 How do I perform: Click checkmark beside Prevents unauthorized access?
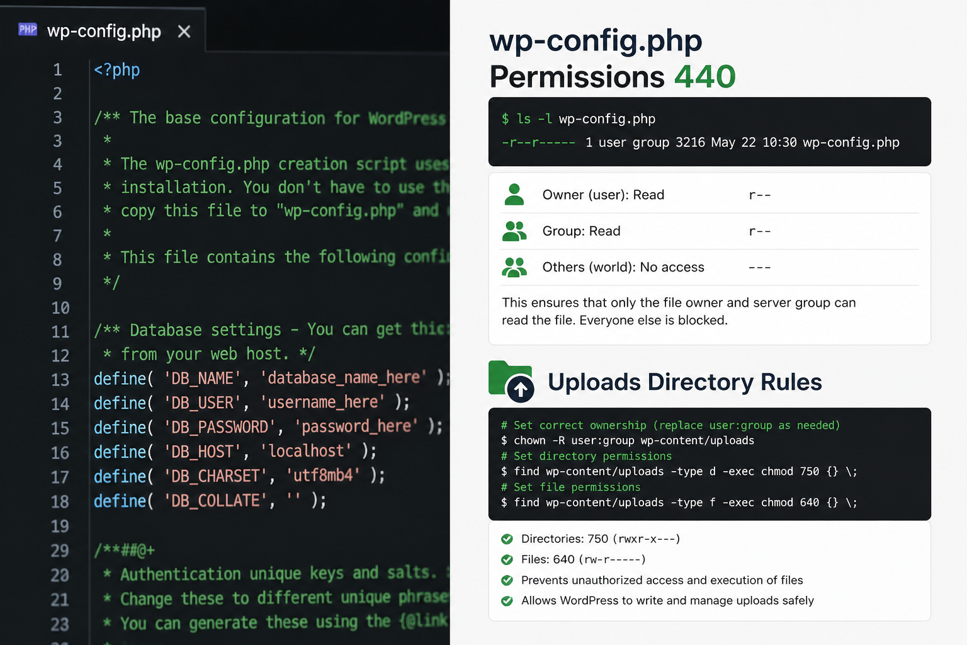507,580
